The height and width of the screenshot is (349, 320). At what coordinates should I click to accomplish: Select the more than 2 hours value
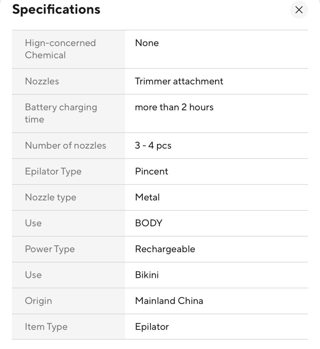(x=174, y=107)
